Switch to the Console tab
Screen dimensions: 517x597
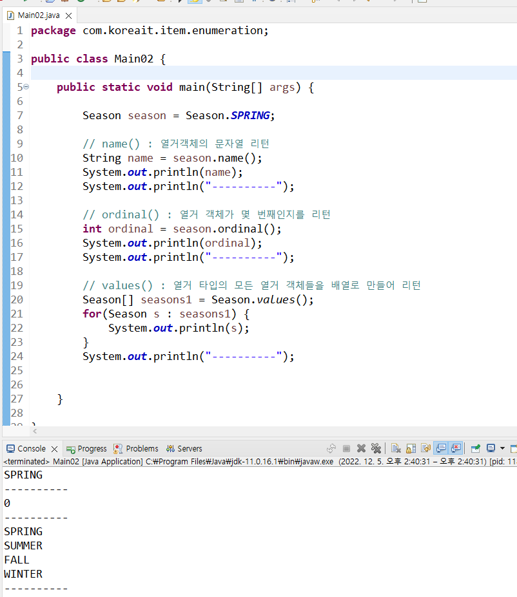[32, 448]
